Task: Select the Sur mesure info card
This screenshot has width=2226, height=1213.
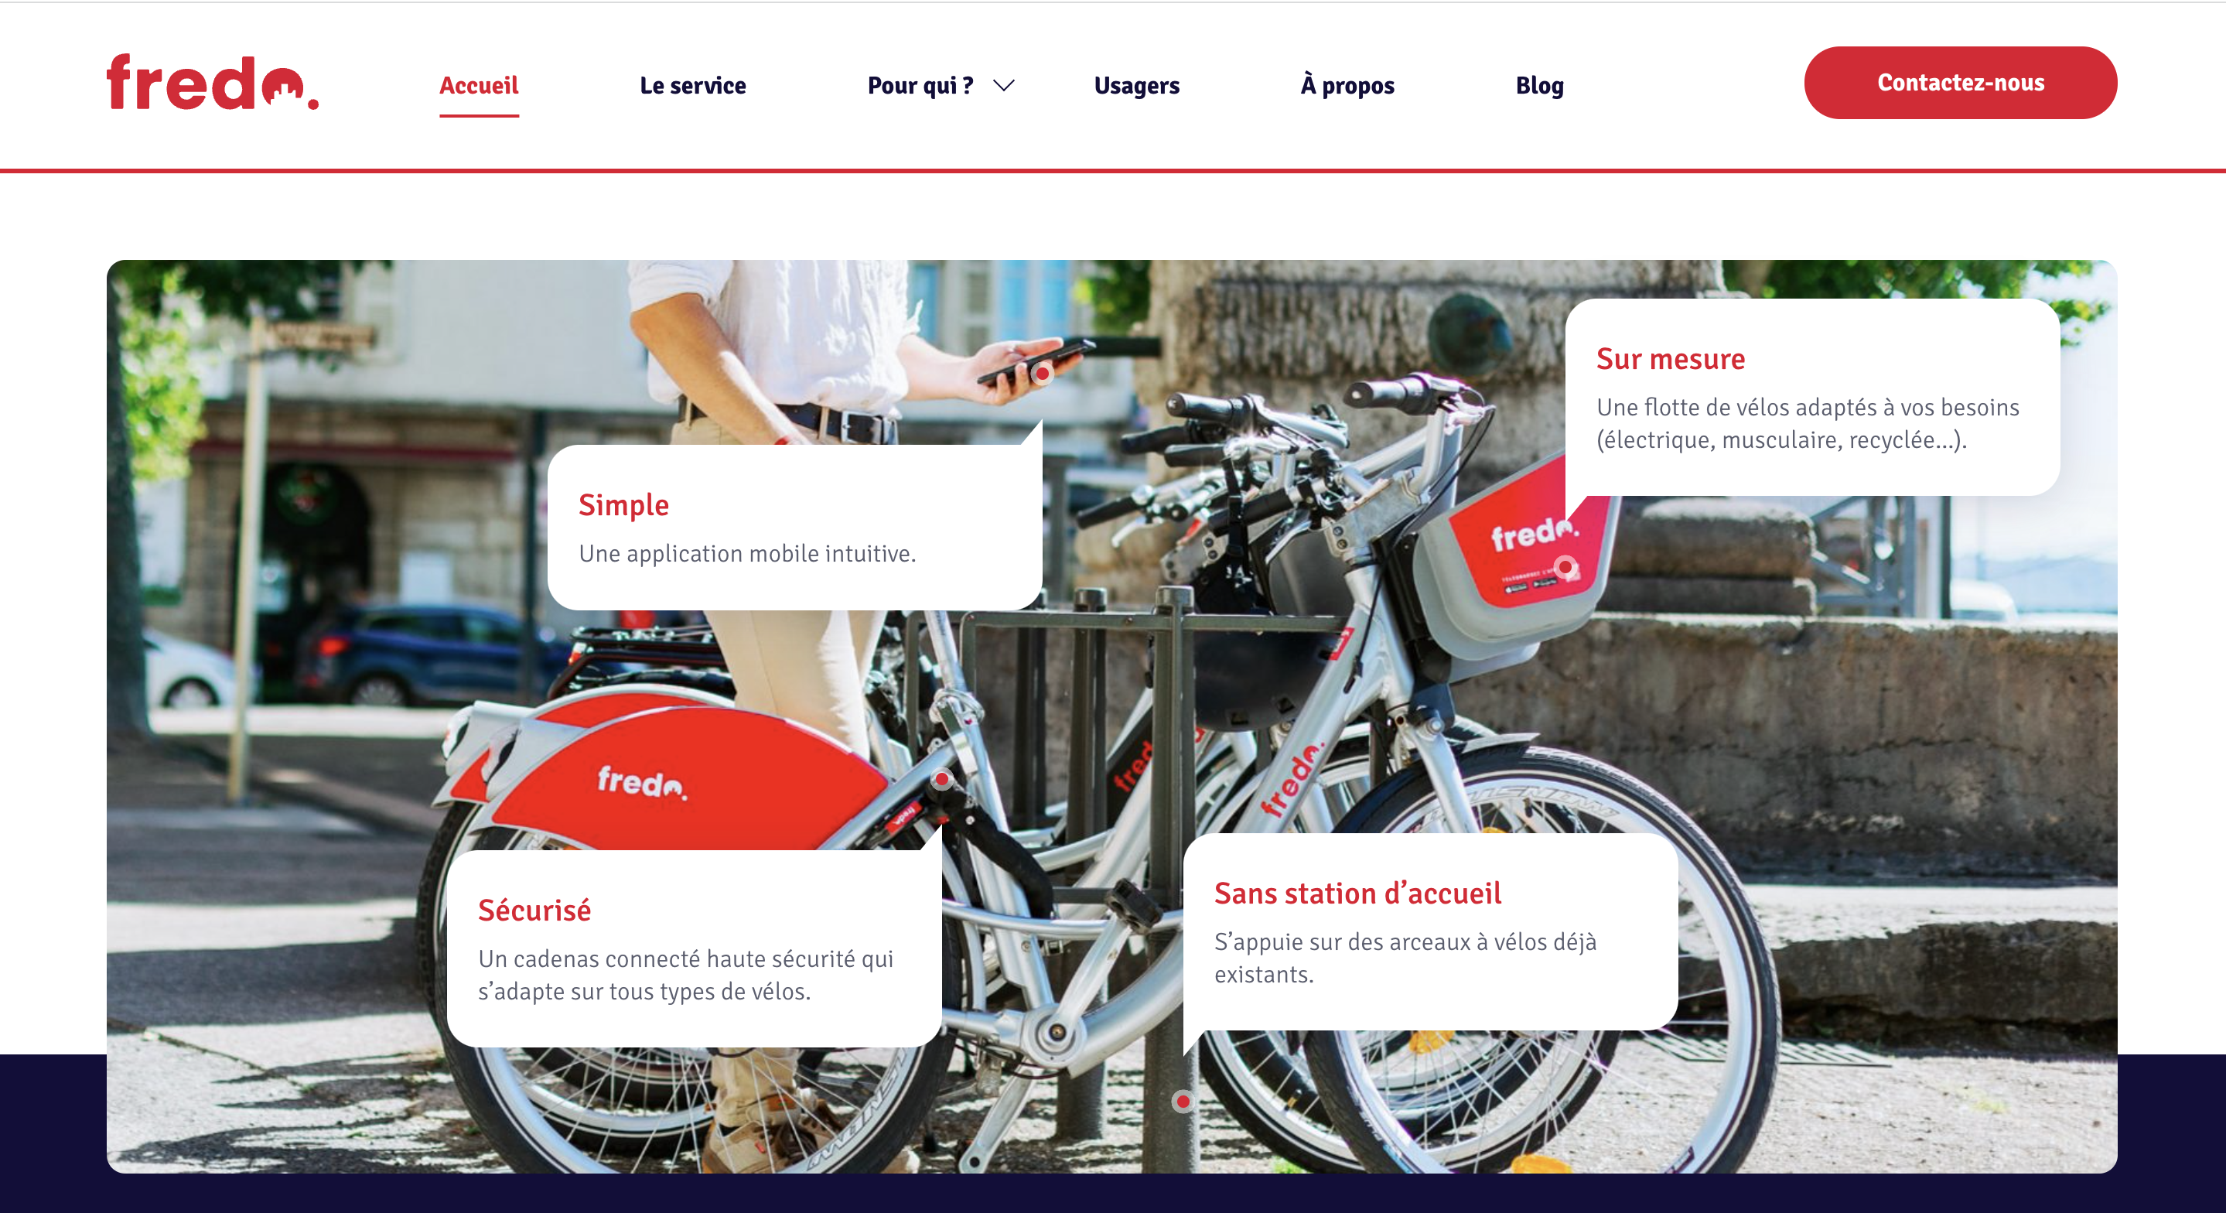Action: (1812, 397)
